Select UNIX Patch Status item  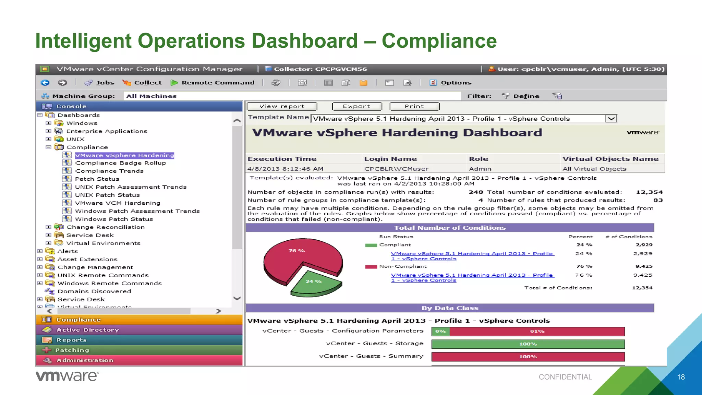(107, 195)
